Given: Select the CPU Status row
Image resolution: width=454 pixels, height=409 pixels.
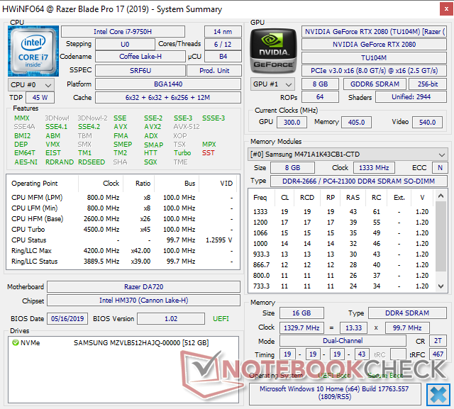Looking at the screenshot, I should pyautogui.click(x=123, y=240).
